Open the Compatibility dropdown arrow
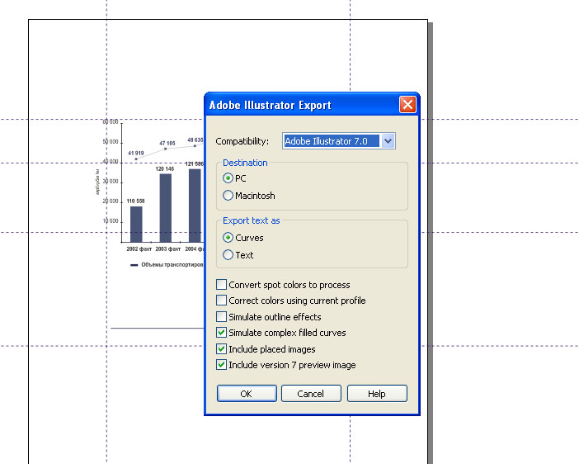Image resolution: width=579 pixels, height=464 pixels. tap(388, 141)
